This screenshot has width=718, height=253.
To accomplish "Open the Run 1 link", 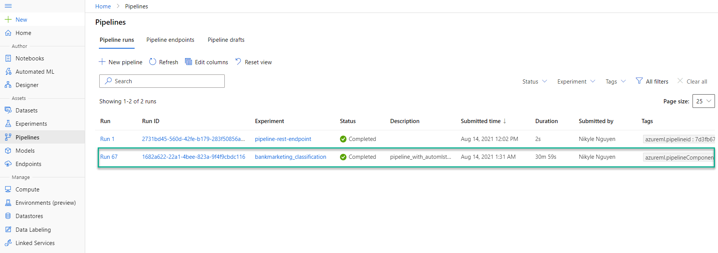I will point(107,139).
